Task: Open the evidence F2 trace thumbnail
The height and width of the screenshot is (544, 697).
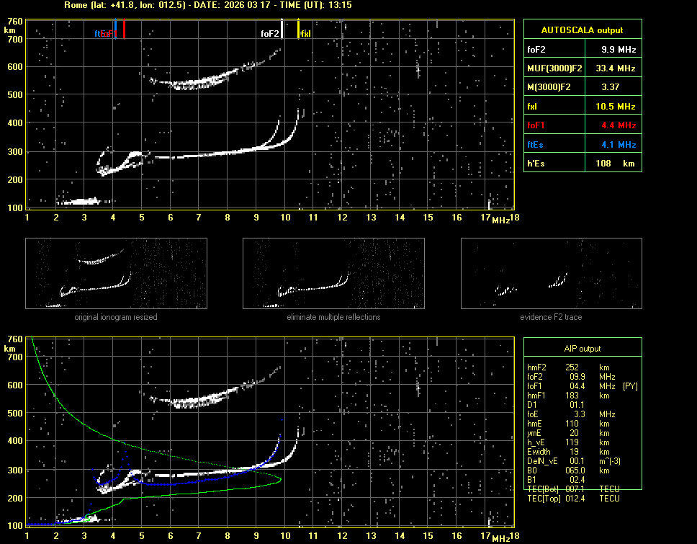Action: [551, 273]
